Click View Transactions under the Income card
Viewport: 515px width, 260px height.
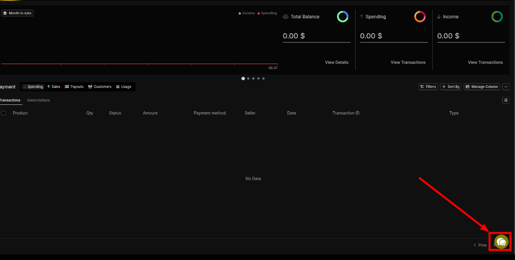click(485, 62)
